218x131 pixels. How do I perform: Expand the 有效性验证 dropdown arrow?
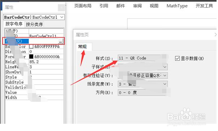[x=165, y=75]
